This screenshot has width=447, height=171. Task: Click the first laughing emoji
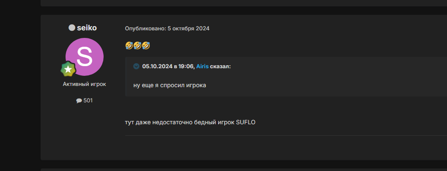pos(129,45)
